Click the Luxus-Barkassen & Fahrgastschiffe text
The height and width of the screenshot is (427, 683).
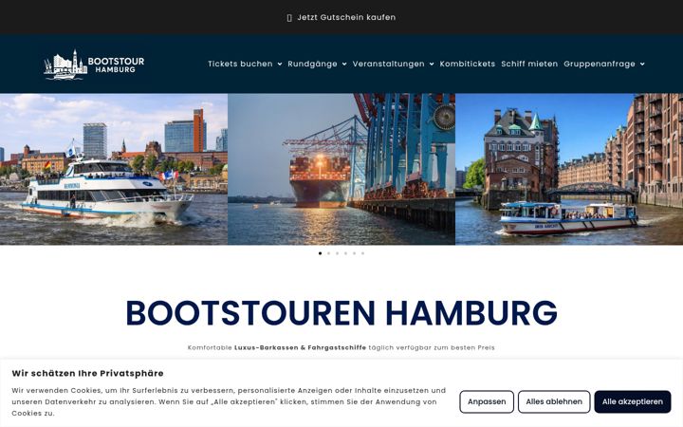[x=300, y=347]
